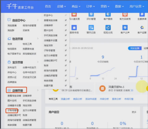
Task: Pin 宝贝分类管理 in the submenu
Action: [x=66, y=55]
